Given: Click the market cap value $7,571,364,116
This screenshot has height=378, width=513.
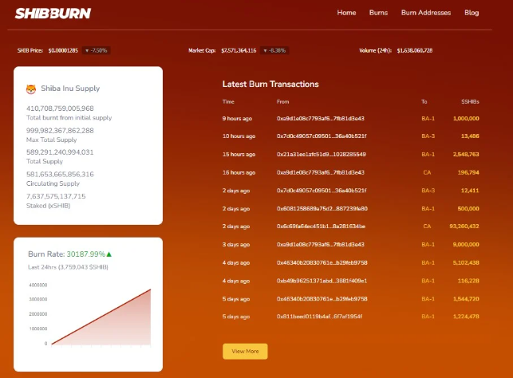Looking at the screenshot, I should (x=239, y=50).
